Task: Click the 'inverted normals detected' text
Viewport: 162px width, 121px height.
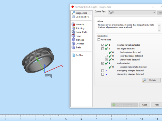Action: (x=128, y=45)
